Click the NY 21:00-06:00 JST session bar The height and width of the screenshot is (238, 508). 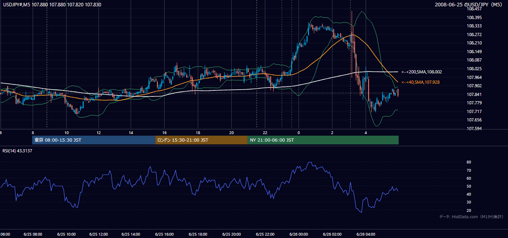pos(323,140)
